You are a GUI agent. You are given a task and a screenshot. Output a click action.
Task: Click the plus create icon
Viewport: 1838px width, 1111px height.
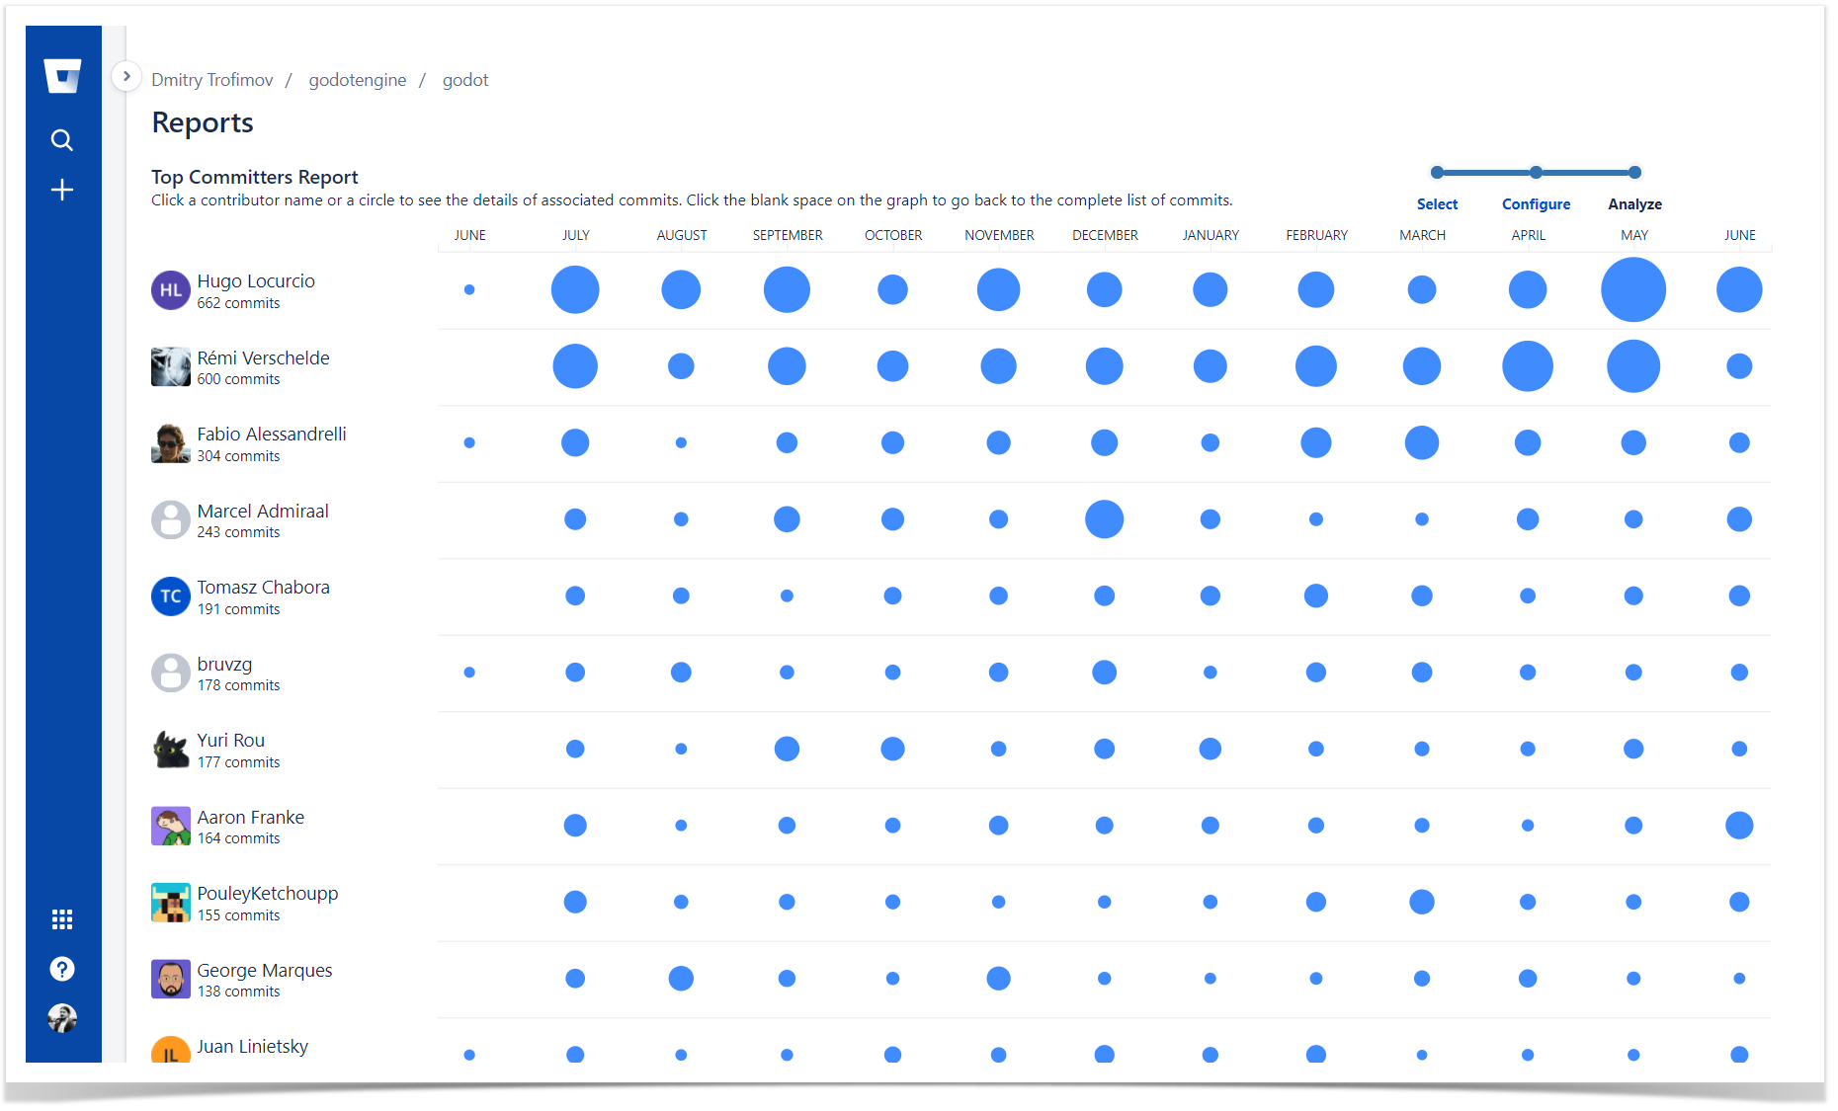coord(62,190)
